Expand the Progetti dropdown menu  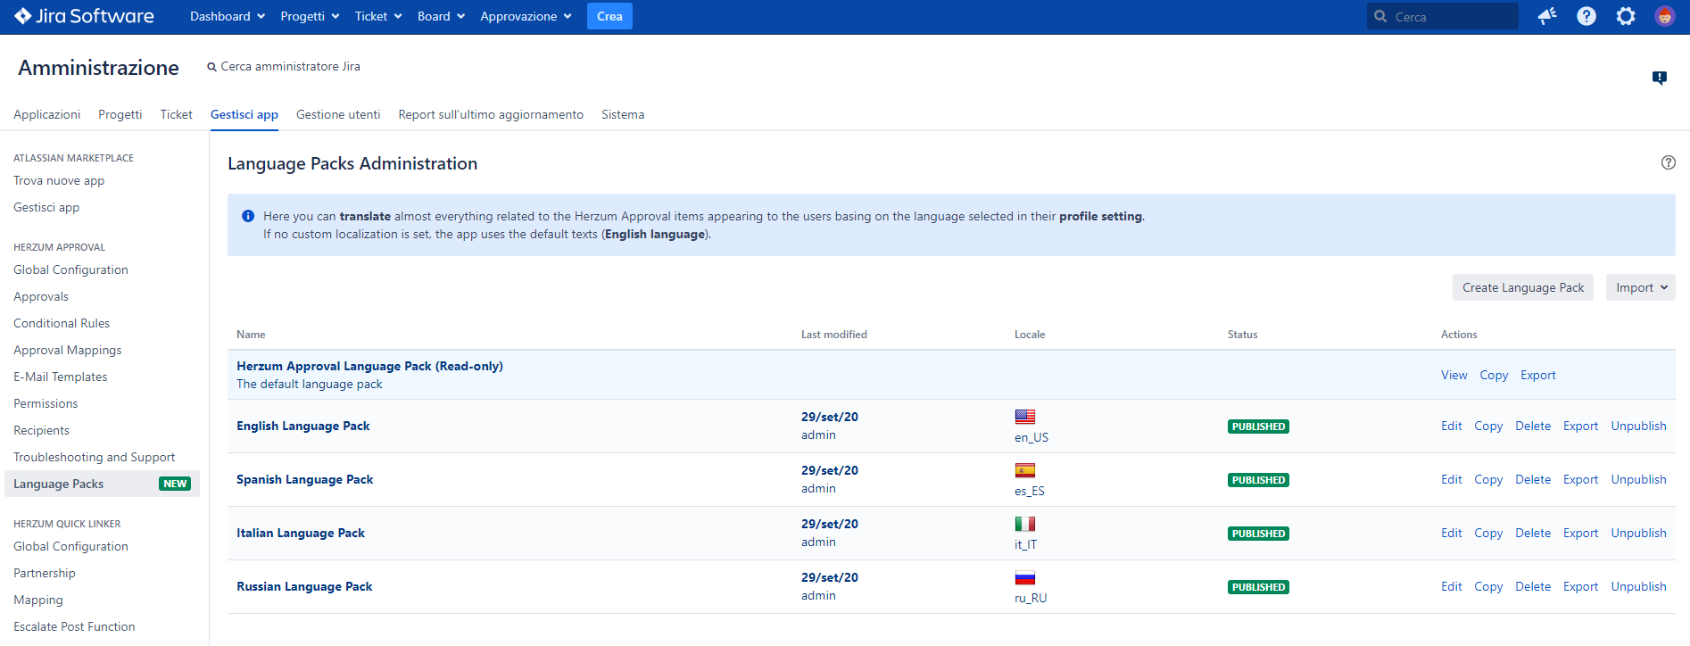pyautogui.click(x=310, y=16)
